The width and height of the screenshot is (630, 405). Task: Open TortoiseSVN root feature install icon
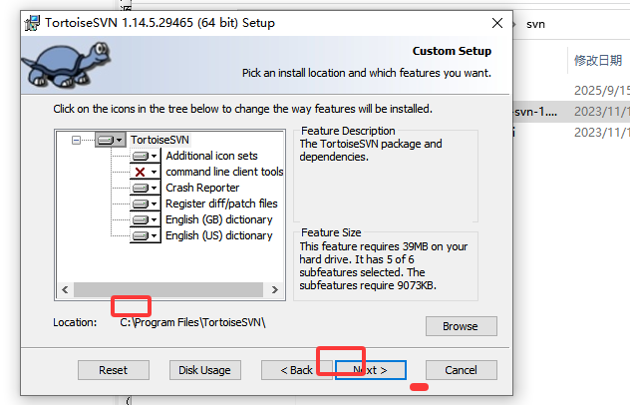click(x=111, y=140)
